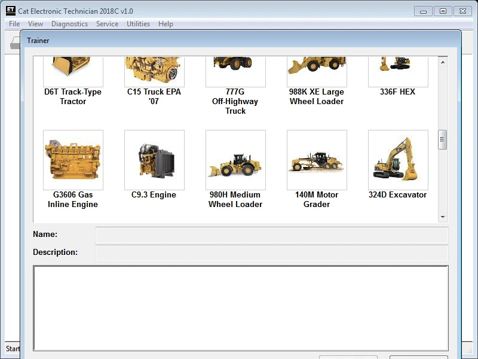Click the "777G Off-Highway Truck" label
478x359 pixels.
pos(235,101)
